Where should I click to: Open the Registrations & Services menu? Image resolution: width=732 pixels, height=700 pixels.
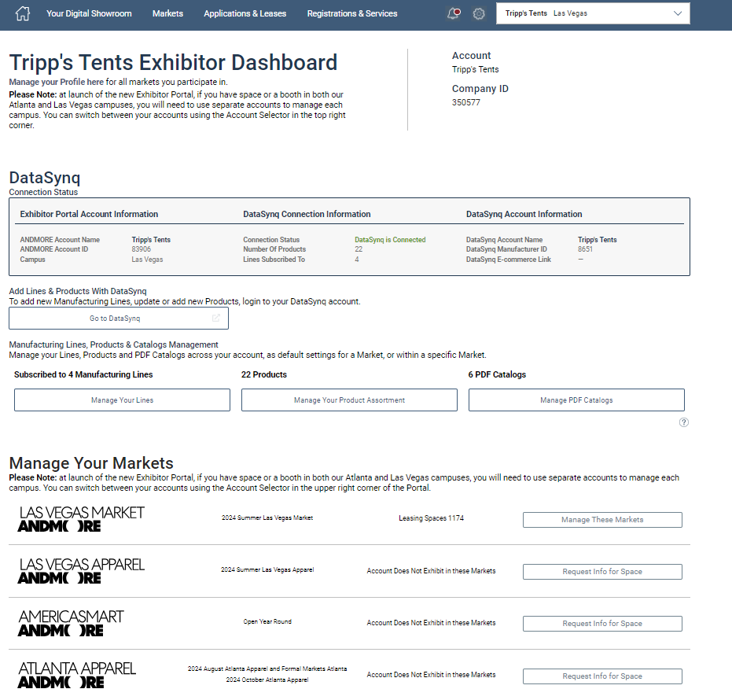[x=352, y=13]
